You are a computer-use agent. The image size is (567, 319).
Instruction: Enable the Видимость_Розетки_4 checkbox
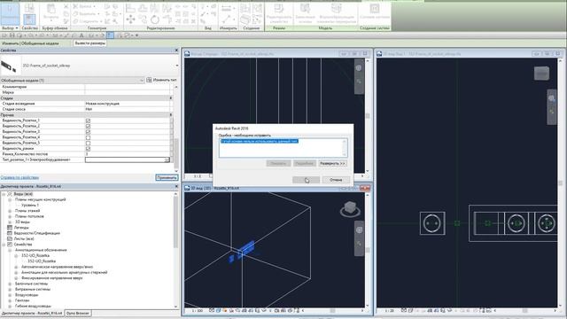point(88,137)
